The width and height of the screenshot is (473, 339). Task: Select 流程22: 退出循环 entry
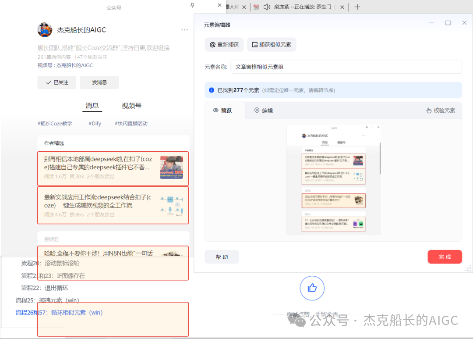45,288
